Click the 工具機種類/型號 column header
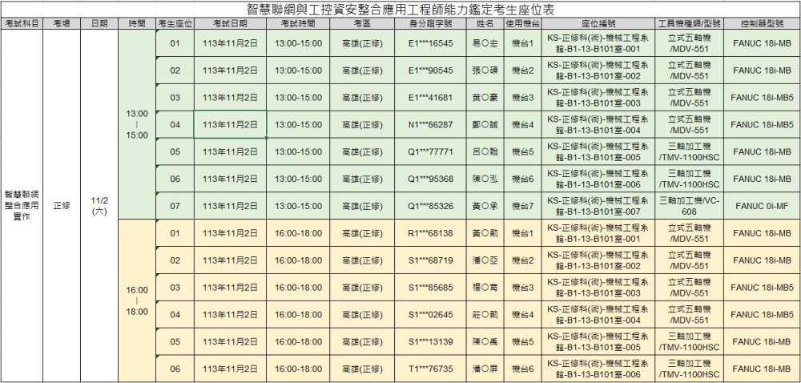801x383 pixels. click(689, 23)
